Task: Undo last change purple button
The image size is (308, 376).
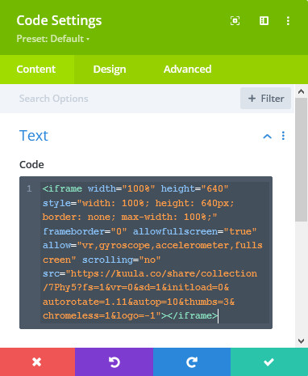Action: (x=114, y=362)
